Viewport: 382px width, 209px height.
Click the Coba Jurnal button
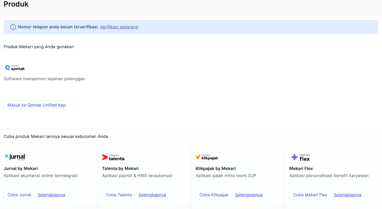point(19,195)
